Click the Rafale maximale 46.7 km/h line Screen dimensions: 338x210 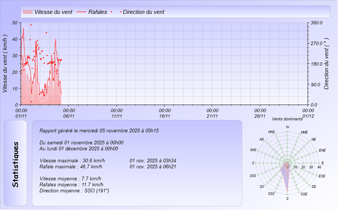point(71,166)
